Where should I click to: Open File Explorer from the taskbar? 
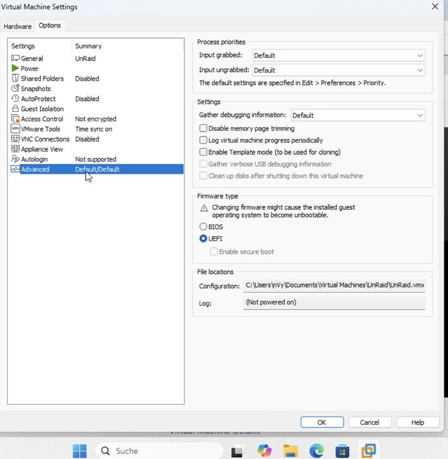(x=291, y=451)
